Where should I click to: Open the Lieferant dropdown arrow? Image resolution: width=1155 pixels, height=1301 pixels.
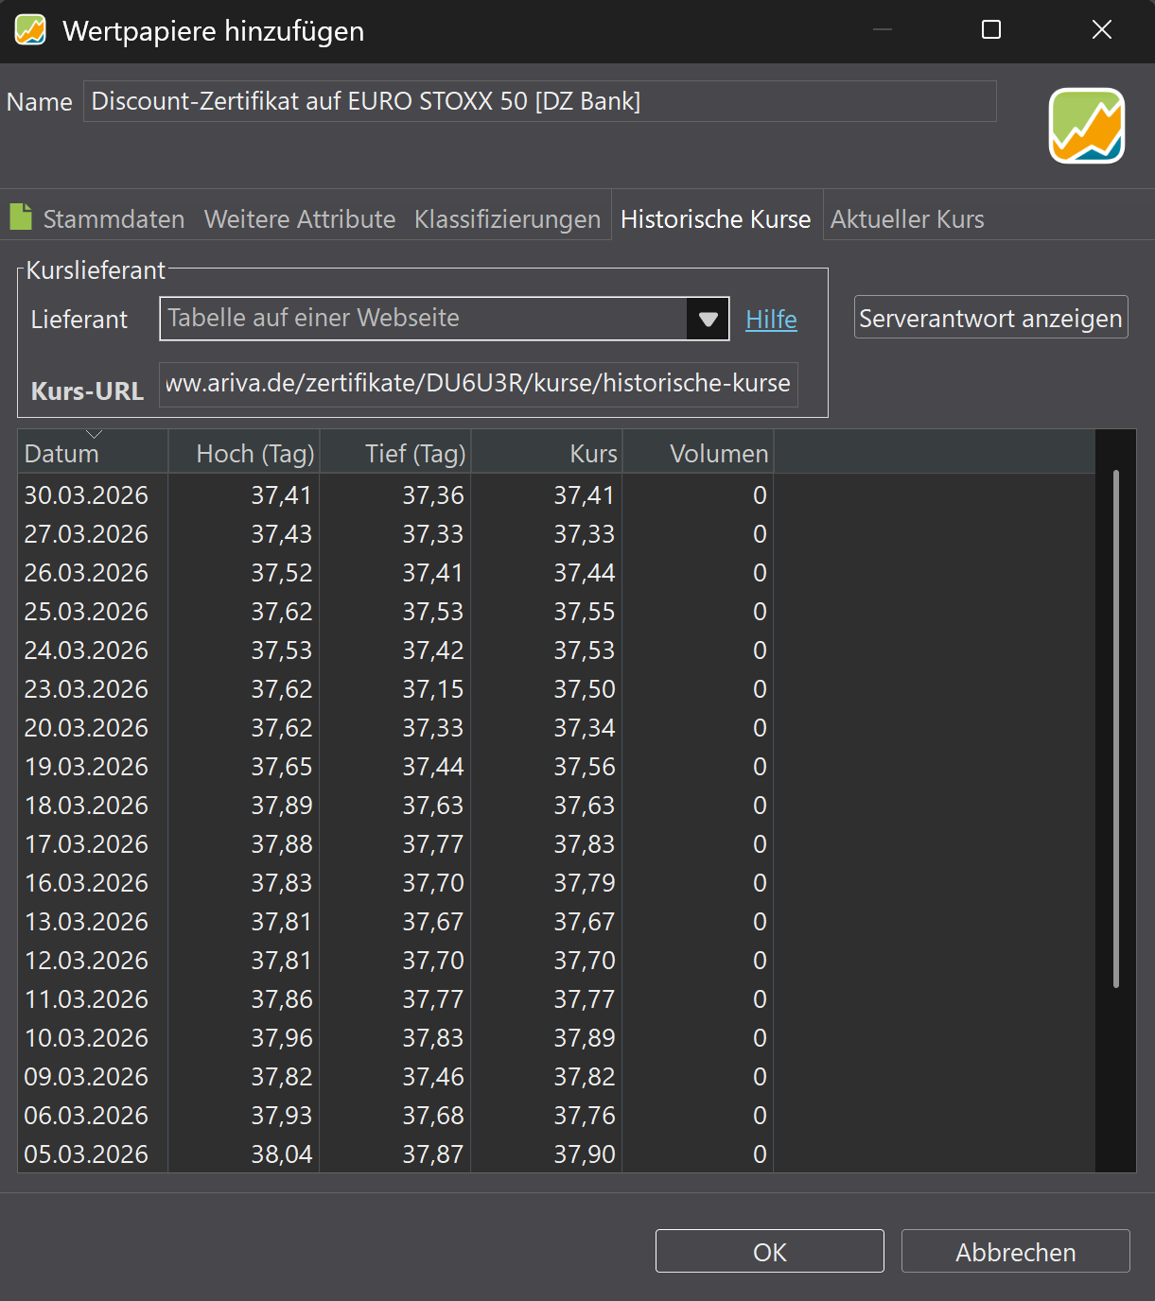pos(708,319)
